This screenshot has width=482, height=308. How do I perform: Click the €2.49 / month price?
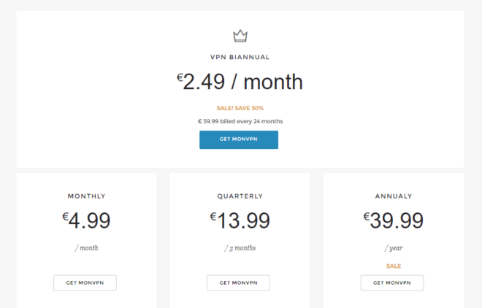240,82
